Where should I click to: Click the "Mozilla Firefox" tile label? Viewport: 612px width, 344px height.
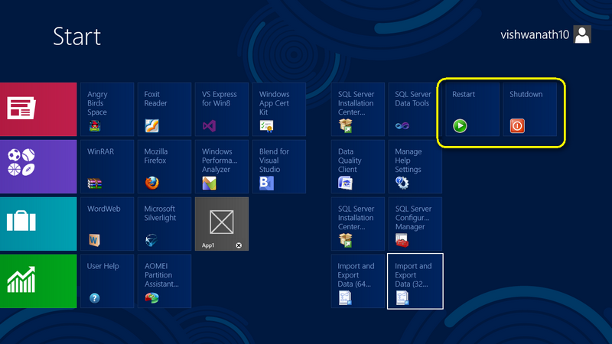(x=156, y=156)
